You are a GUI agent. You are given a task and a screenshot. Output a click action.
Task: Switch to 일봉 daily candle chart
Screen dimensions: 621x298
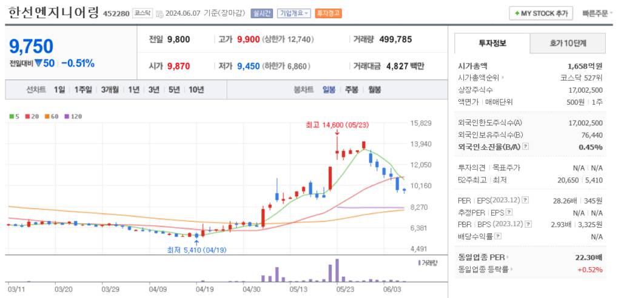pyautogui.click(x=329, y=90)
